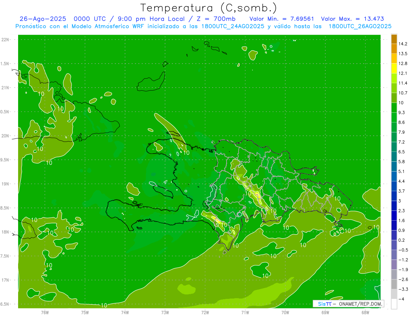Image resolution: width=410 pixels, height=317 pixels.
Task: Click 'Valor Min. = 7.69561' readout
Action: point(282,19)
